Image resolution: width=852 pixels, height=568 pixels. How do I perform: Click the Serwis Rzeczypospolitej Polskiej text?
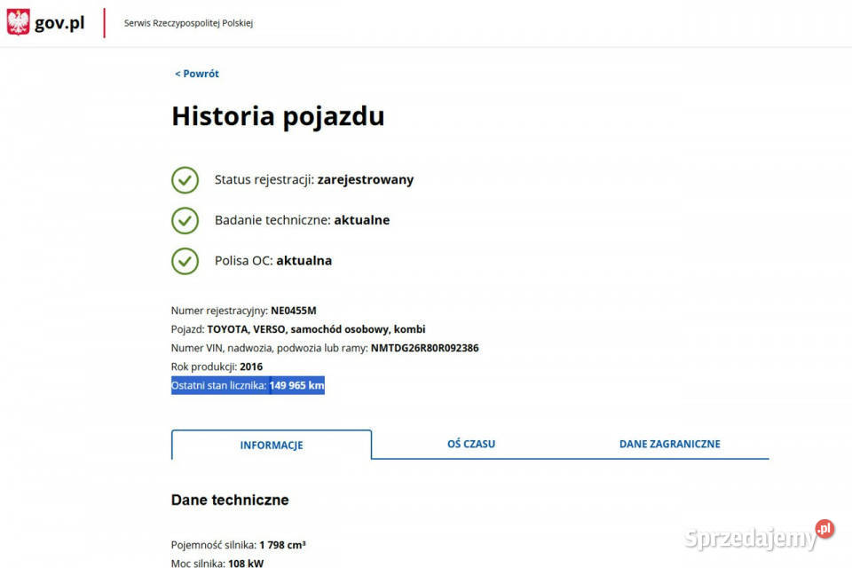pyautogui.click(x=188, y=23)
